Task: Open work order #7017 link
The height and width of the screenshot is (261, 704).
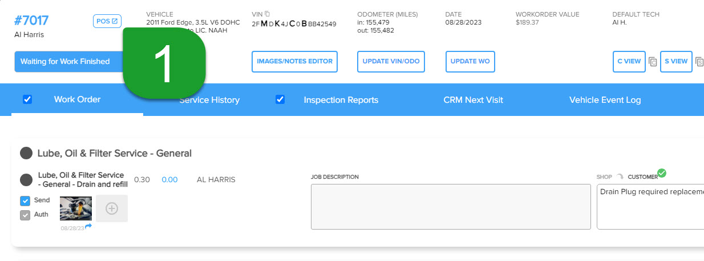Action: pyautogui.click(x=31, y=21)
